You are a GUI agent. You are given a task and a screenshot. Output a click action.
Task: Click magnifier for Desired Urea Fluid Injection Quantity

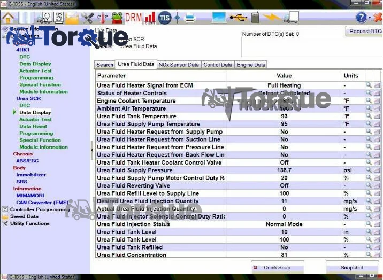(x=369, y=201)
